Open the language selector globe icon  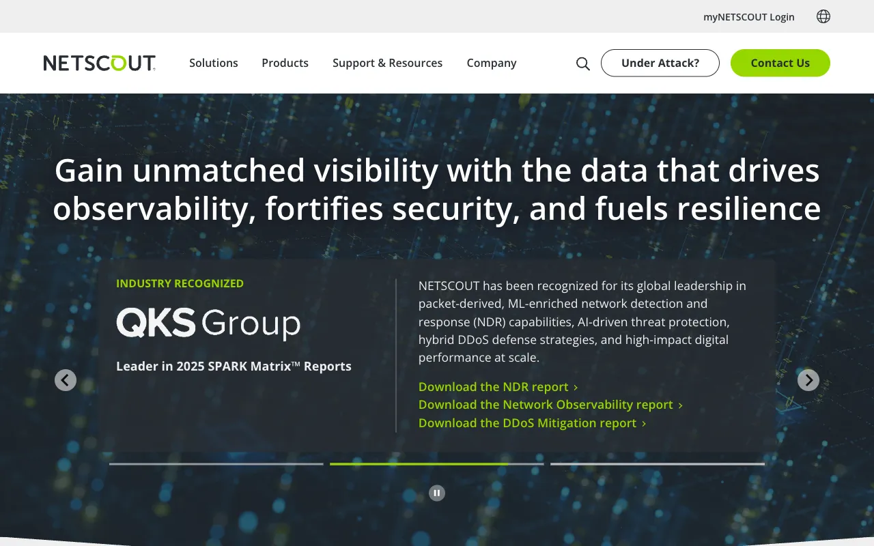click(x=823, y=16)
